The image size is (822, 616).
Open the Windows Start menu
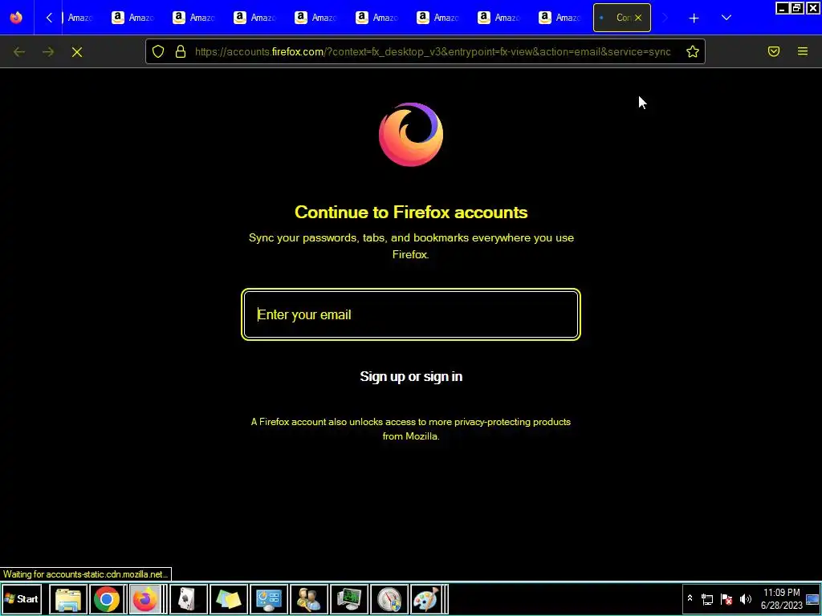click(22, 598)
